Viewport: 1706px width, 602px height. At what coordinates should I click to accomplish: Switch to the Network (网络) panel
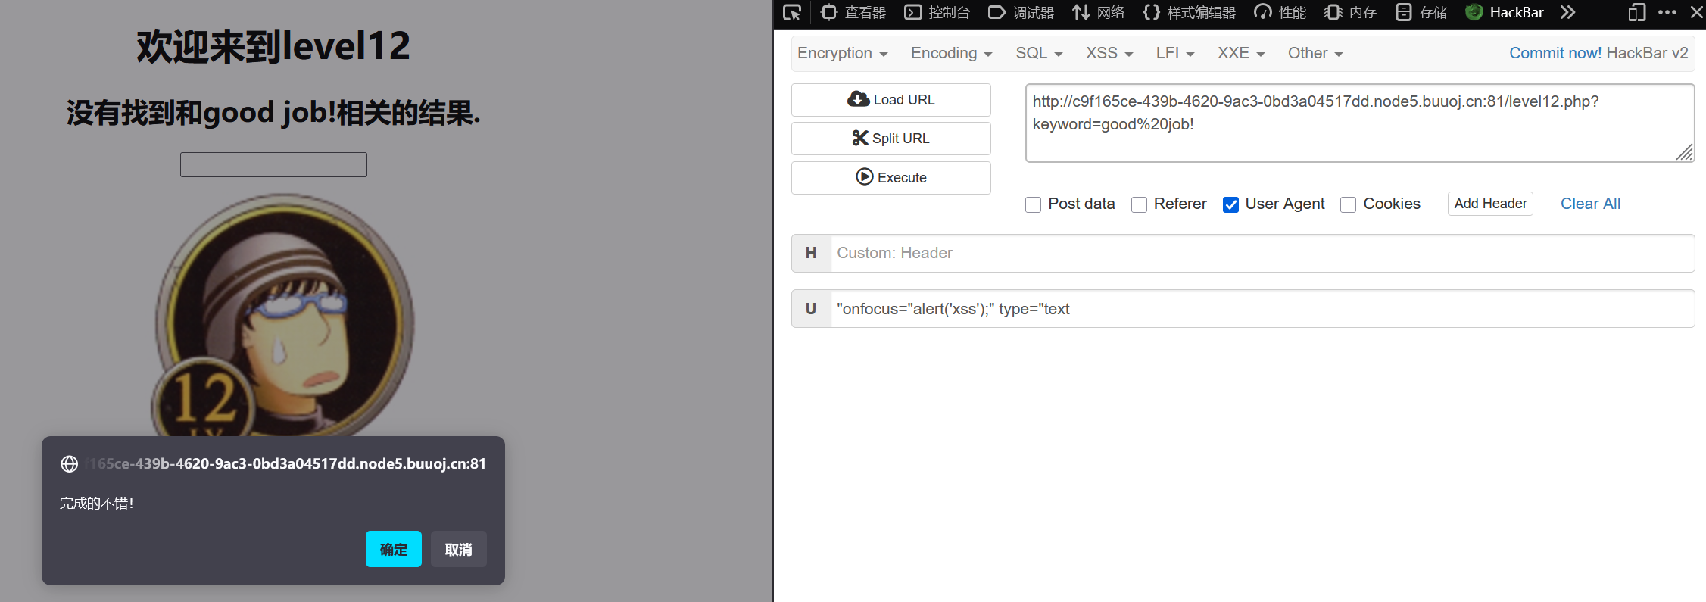pyautogui.click(x=1099, y=13)
